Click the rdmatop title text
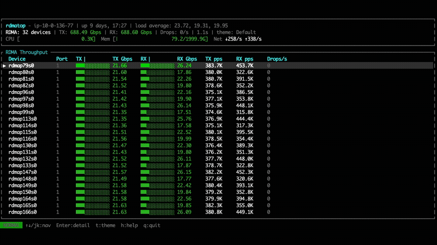Screen dimensions: 437x245 pos(16,26)
